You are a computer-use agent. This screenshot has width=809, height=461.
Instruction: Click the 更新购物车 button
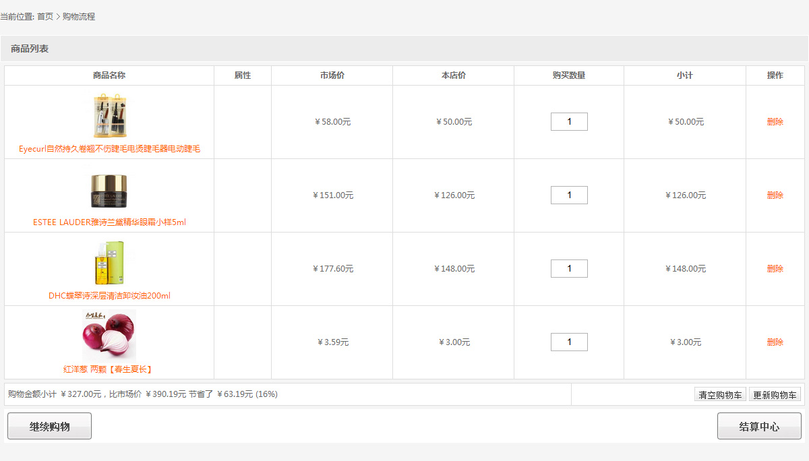click(x=775, y=395)
